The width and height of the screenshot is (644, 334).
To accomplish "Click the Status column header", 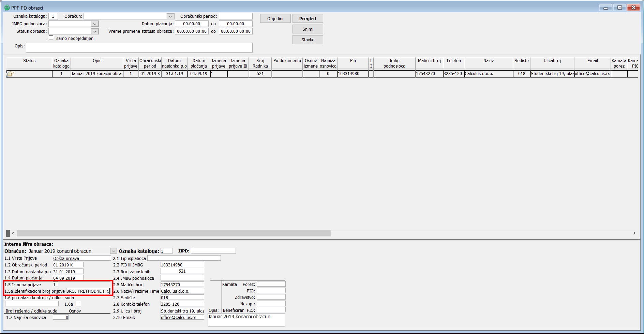I will point(29,63).
